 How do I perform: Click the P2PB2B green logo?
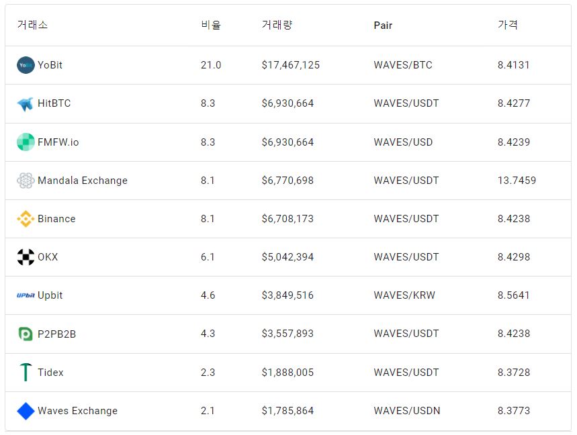pyautogui.click(x=26, y=334)
